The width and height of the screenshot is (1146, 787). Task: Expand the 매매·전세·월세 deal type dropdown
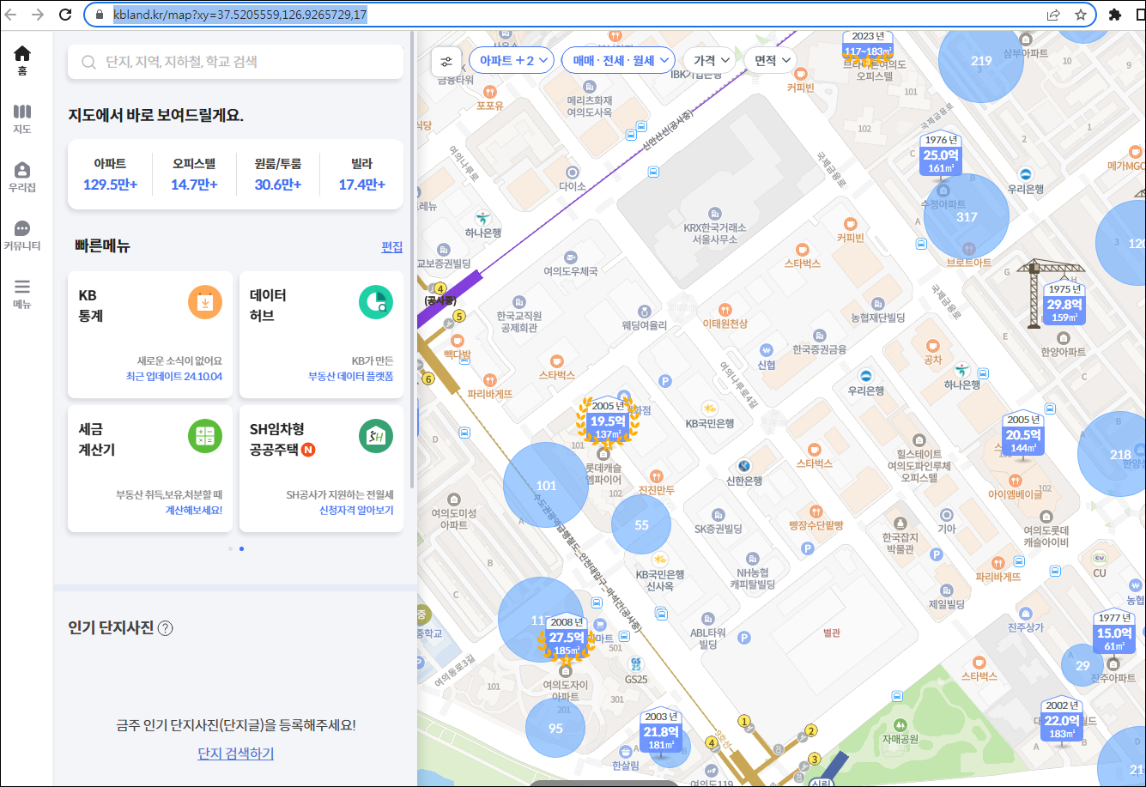(x=619, y=61)
